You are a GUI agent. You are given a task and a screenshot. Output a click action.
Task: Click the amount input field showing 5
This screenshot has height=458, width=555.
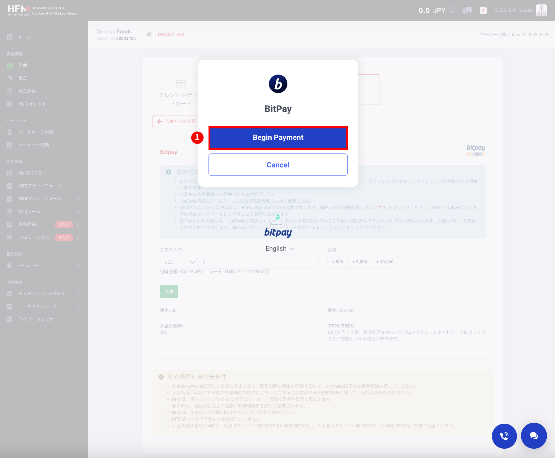pos(258,262)
